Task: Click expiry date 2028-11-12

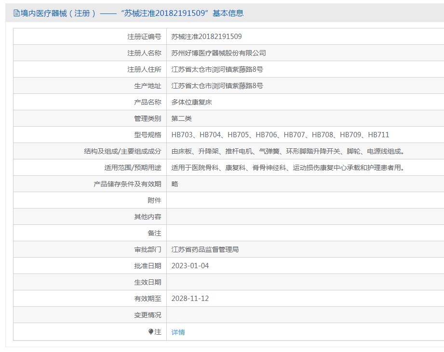Action: pyautogui.click(x=190, y=299)
